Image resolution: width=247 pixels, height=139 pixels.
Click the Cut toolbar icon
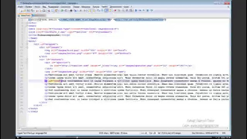pos(49,10)
